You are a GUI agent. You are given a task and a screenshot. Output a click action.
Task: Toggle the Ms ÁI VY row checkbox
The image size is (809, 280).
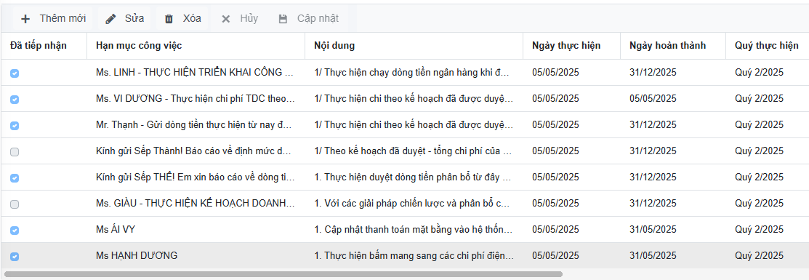pyautogui.click(x=15, y=231)
